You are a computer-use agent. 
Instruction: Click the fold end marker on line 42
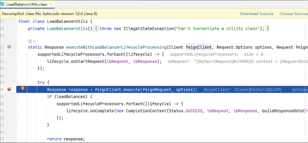pyautogui.click(x=16, y=118)
